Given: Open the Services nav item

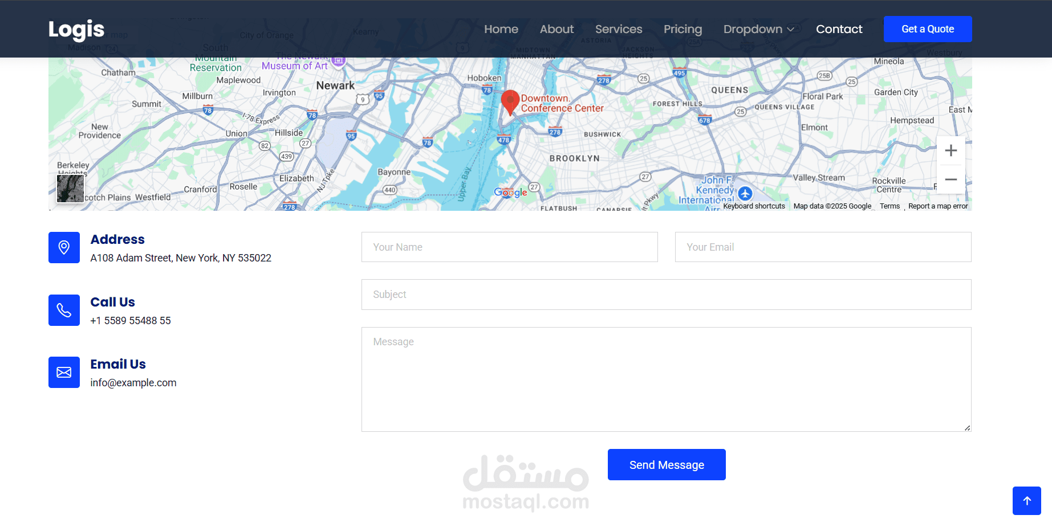Looking at the screenshot, I should pos(619,29).
